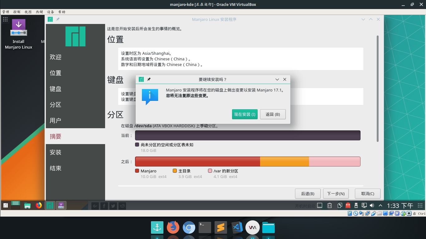Pin the Manjaro installer window

pos(58,19)
